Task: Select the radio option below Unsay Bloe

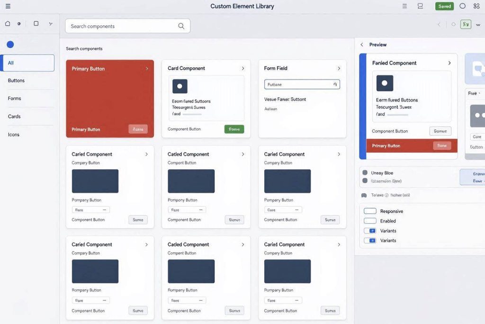Action: (x=365, y=181)
